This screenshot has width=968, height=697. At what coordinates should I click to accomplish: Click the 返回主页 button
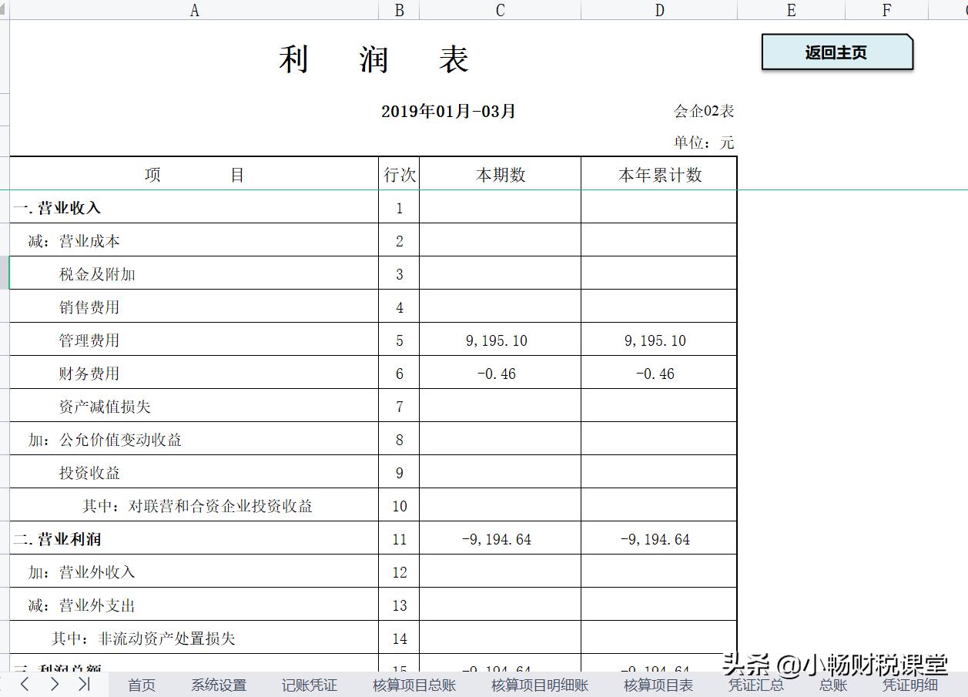coord(836,52)
